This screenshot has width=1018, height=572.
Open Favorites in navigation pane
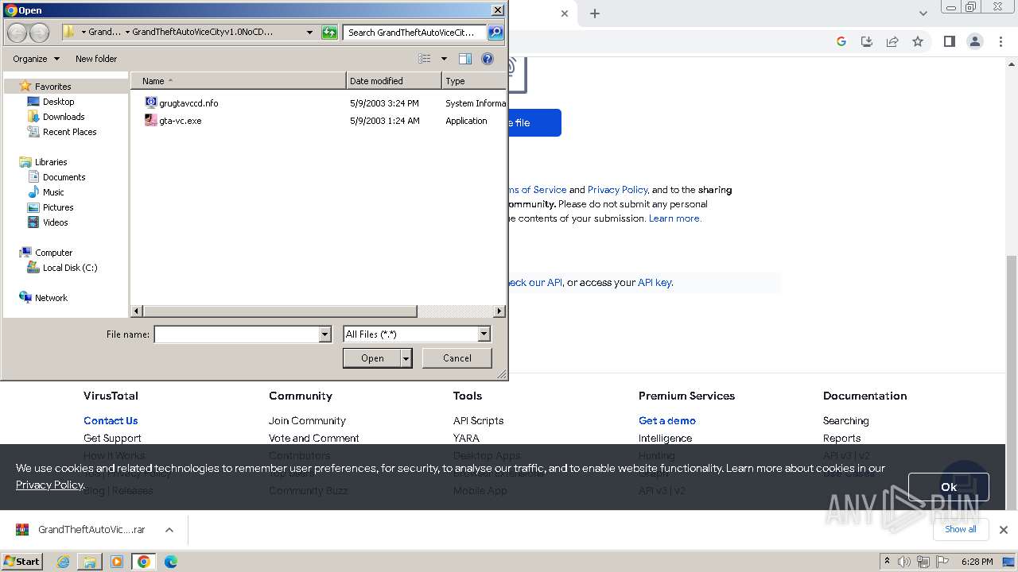click(x=52, y=87)
